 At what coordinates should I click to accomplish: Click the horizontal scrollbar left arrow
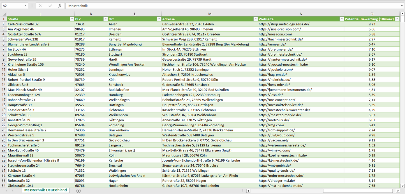pos(248,191)
